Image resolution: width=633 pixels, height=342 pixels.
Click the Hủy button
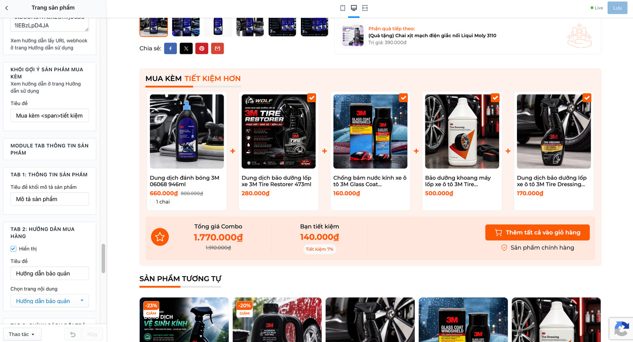(x=92, y=334)
